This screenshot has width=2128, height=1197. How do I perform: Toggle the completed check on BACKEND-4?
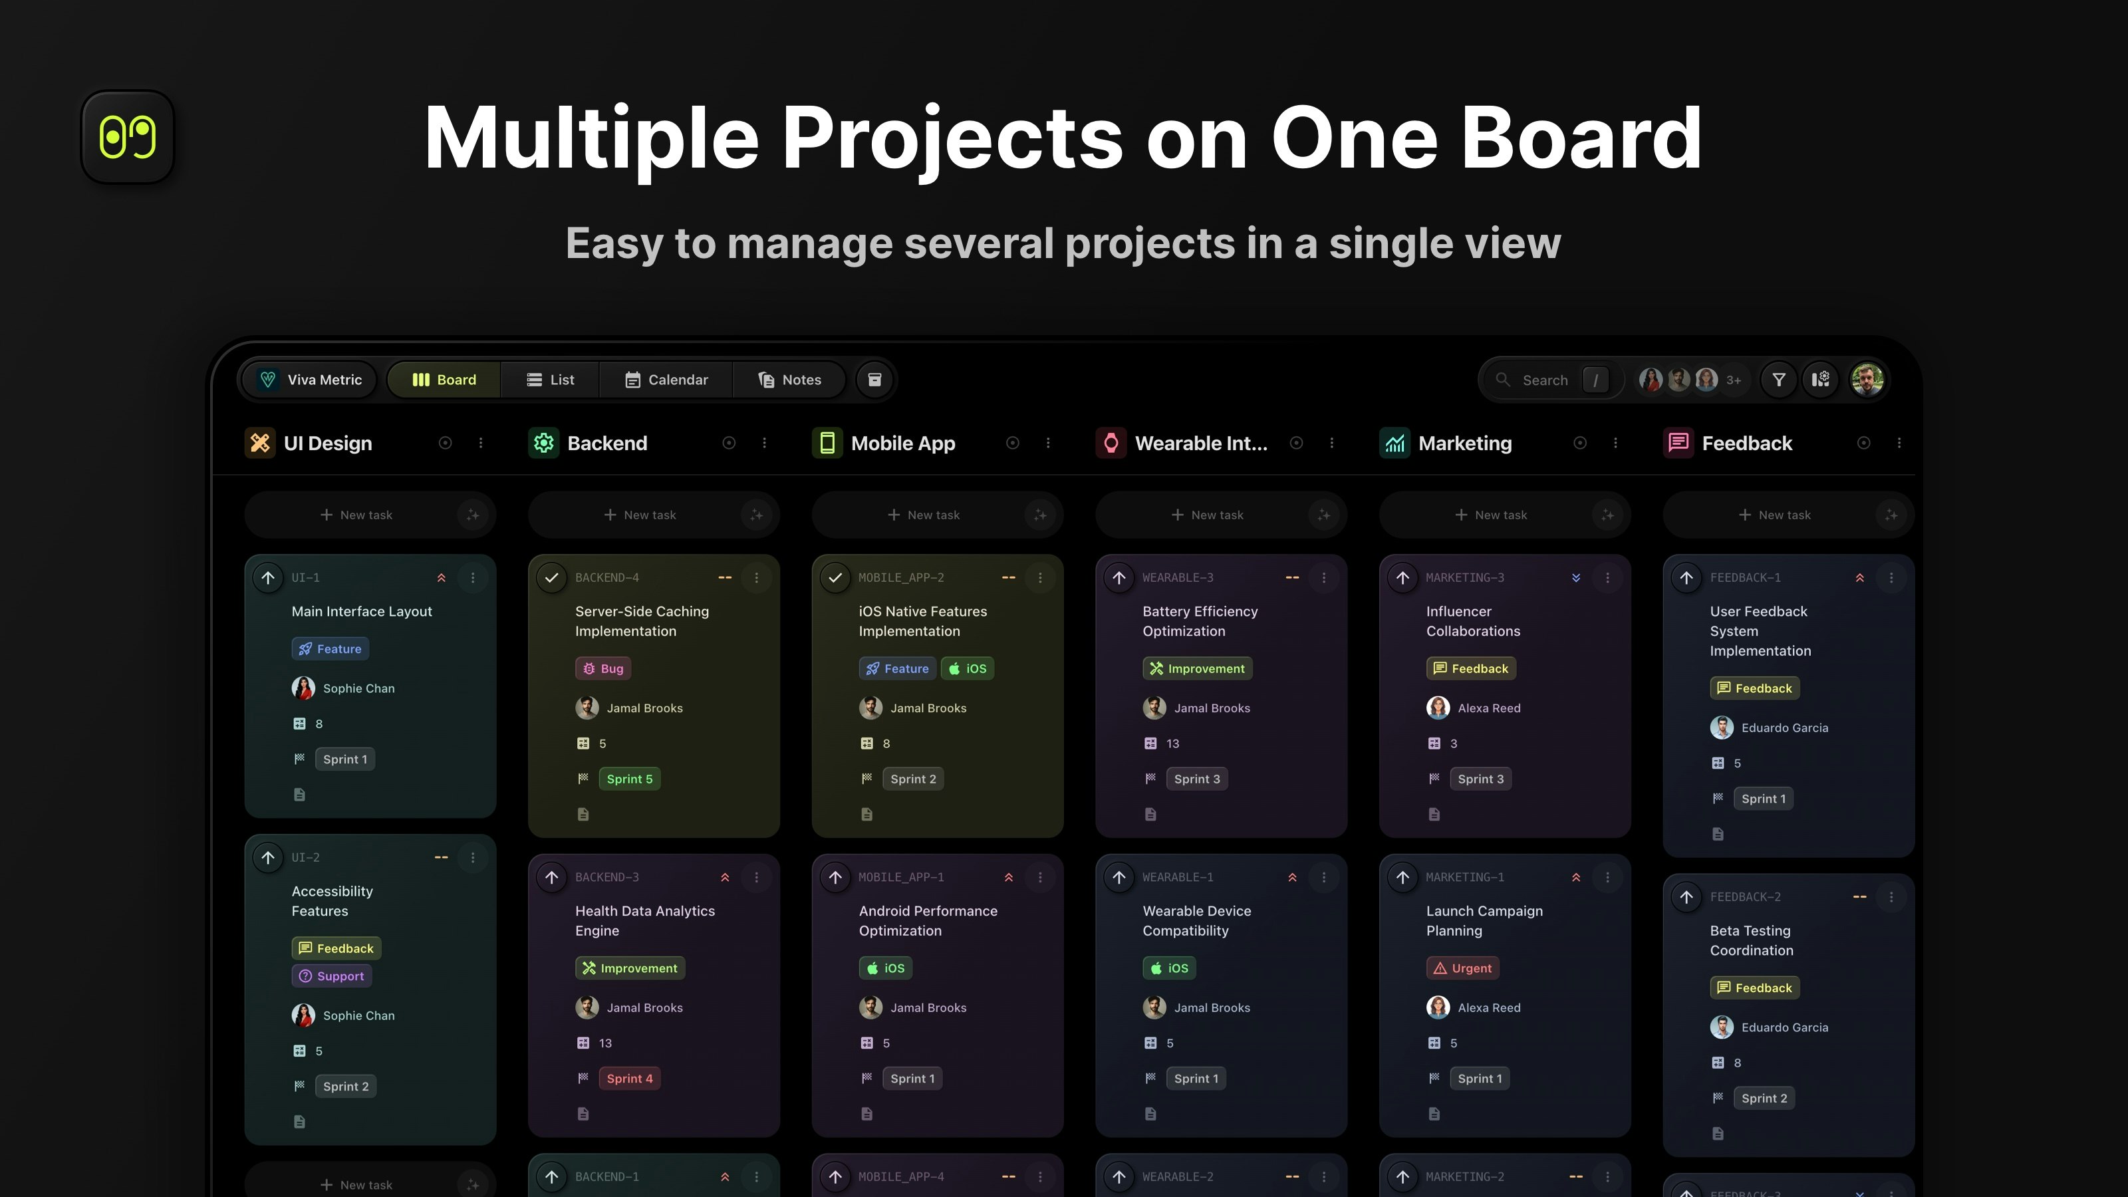tap(551, 579)
